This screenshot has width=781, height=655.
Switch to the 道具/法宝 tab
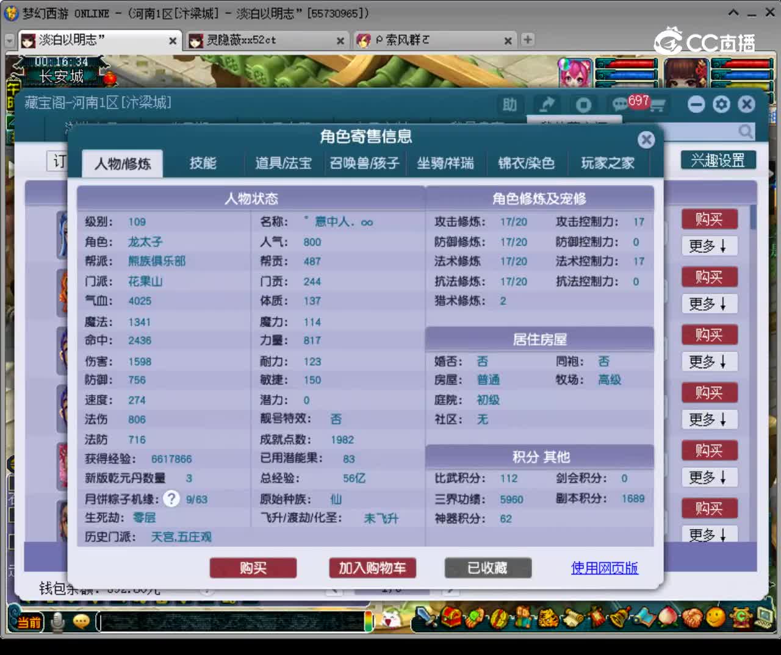coord(283,163)
